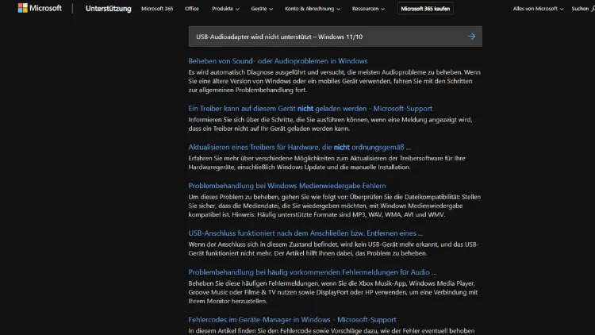The height and width of the screenshot is (335, 595).
Task: Expand Alles von Microsoft menu
Action: tap(538, 9)
